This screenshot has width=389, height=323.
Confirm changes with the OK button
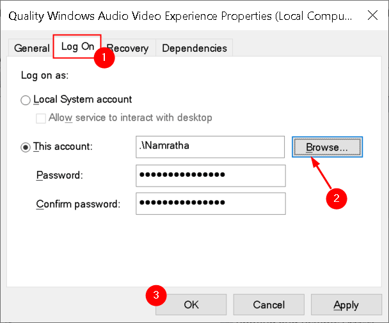tap(191, 304)
